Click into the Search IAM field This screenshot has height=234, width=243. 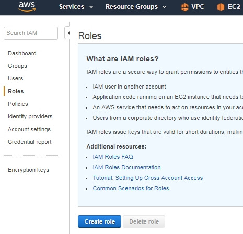[x=31, y=33]
